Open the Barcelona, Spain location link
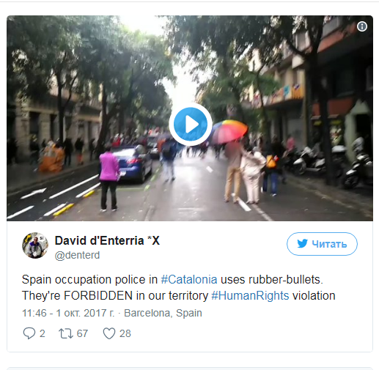 163,313
